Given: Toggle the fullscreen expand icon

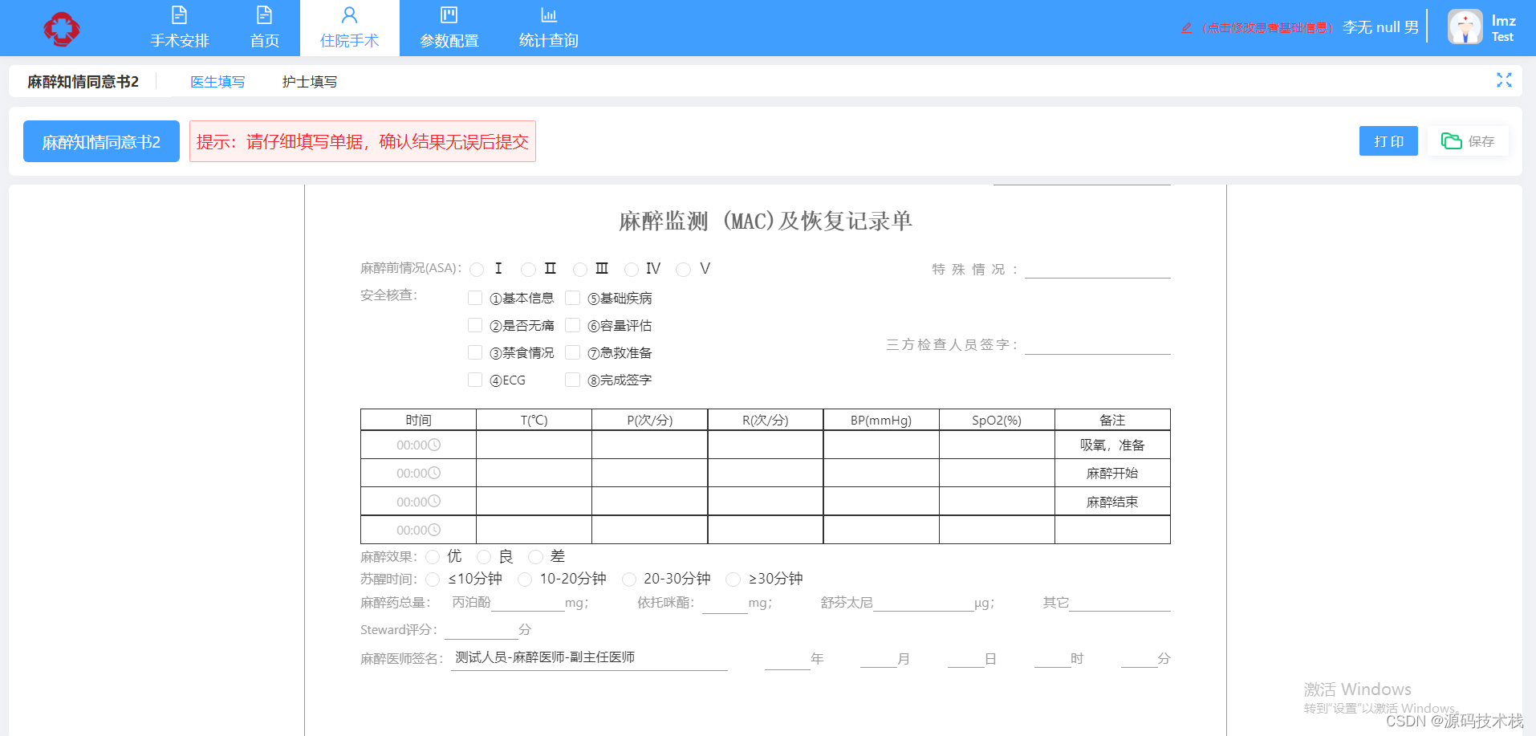Looking at the screenshot, I should coord(1504,80).
